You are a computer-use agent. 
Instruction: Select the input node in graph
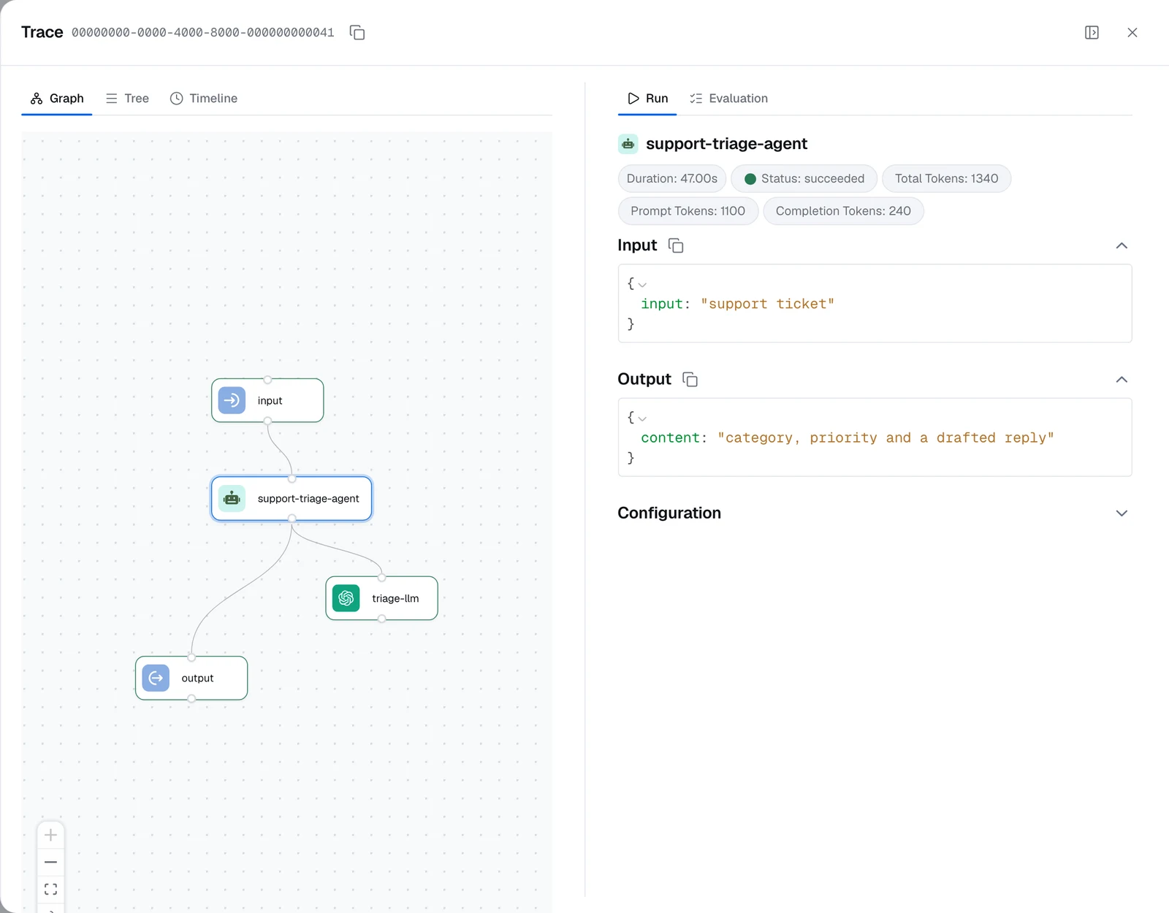coord(267,400)
